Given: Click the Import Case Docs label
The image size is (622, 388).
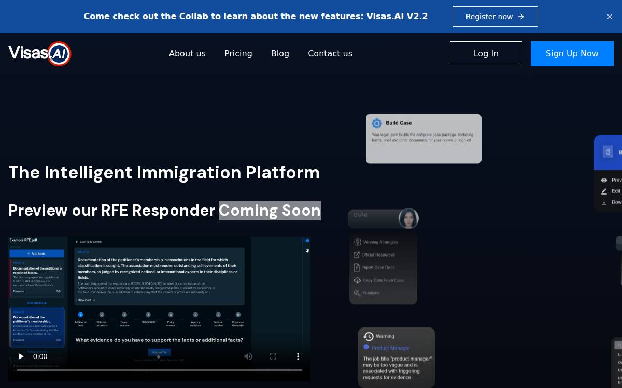Looking at the screenshot, I should click(378, 267).
